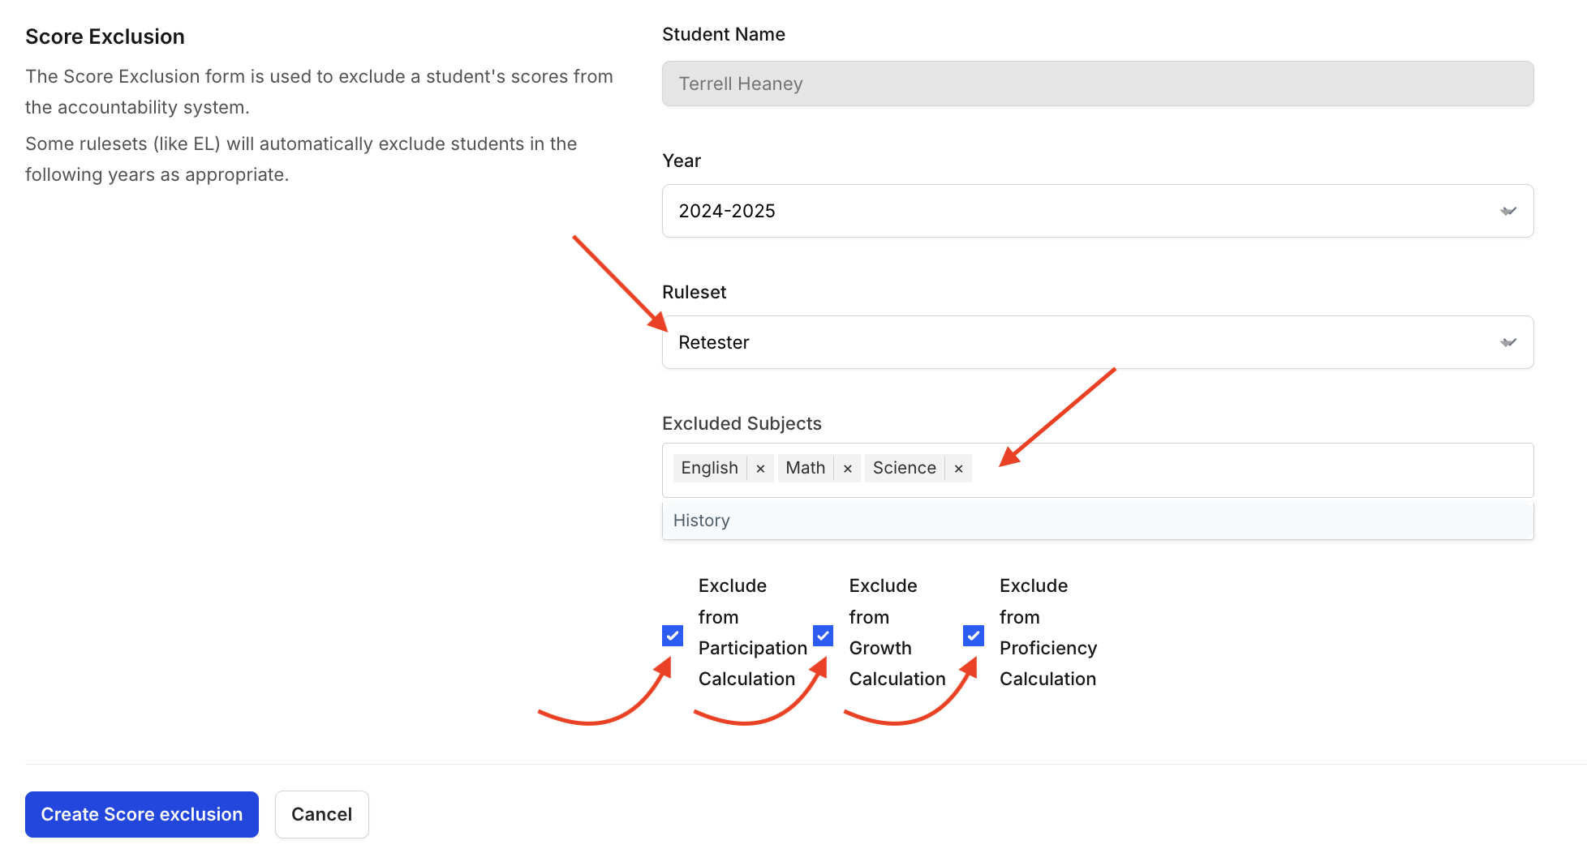Uncheck Exclude from Growth Calculation checkbox
This screenshot has width=1587, height=866.
tap(823, 636)
